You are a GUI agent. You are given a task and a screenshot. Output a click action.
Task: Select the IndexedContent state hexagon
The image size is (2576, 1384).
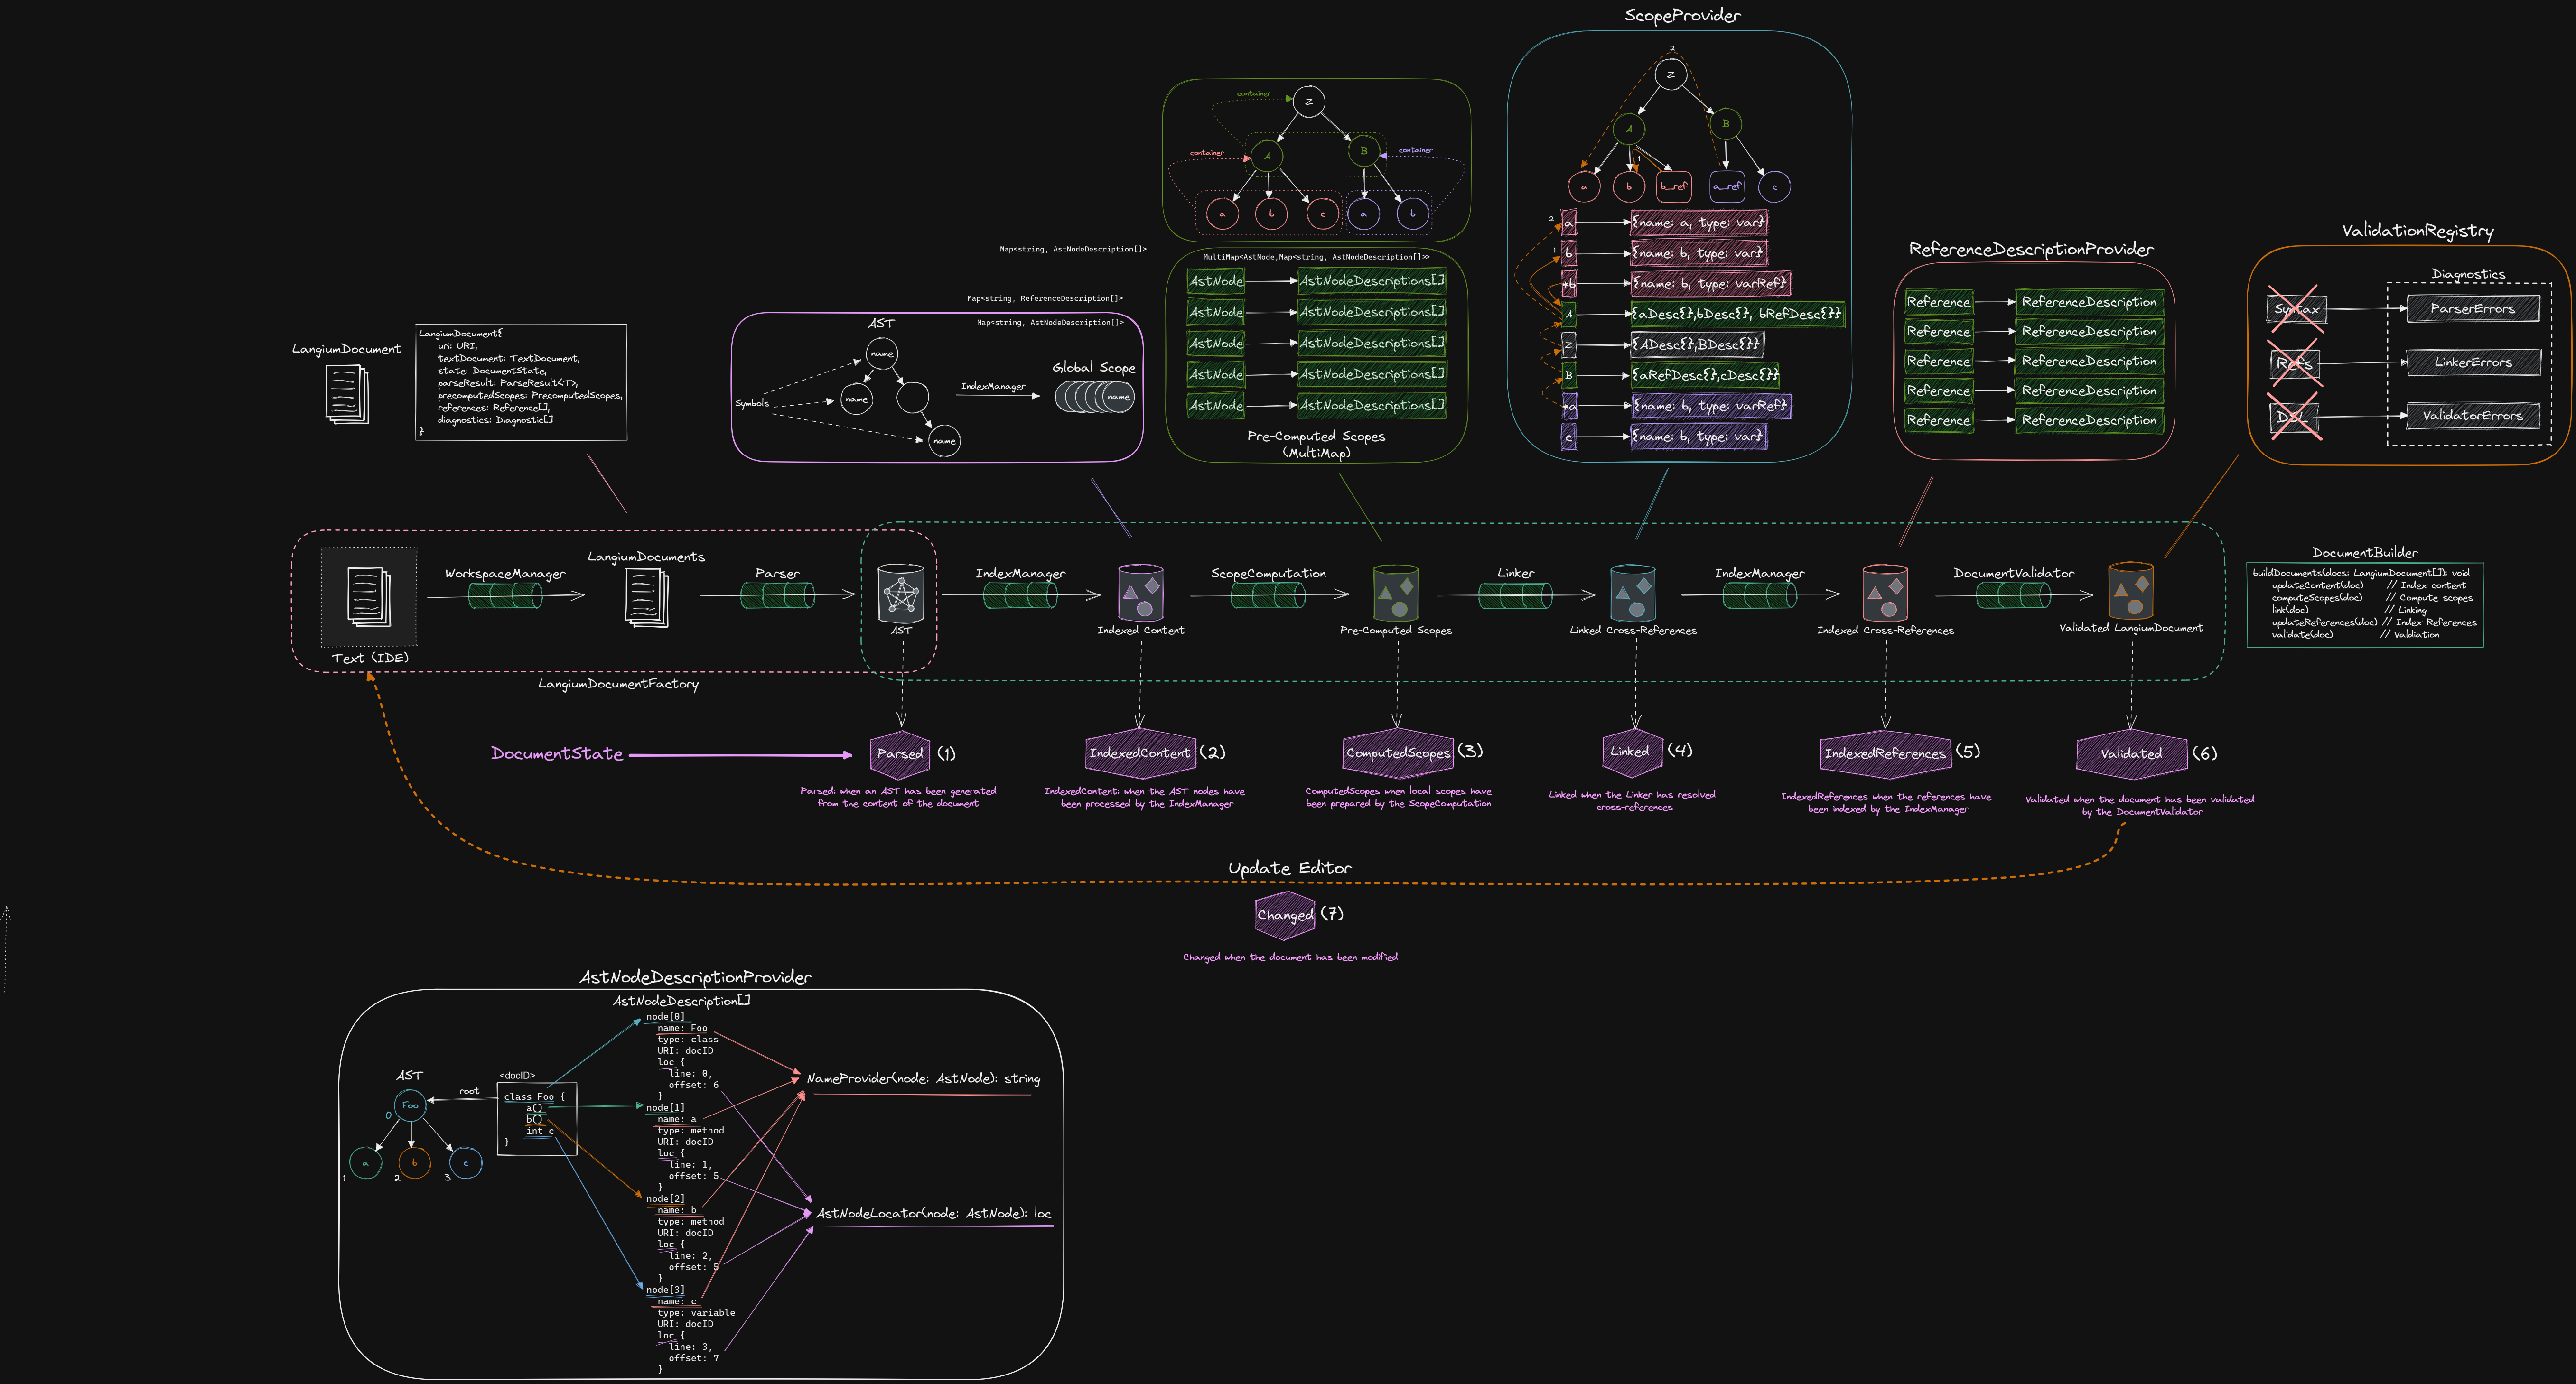pyautogui.click(x=1140, y=753)
